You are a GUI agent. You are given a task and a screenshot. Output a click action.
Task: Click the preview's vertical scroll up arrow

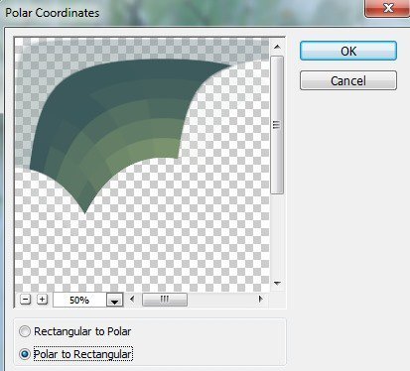pyautogui.click(x=277, y=47)
